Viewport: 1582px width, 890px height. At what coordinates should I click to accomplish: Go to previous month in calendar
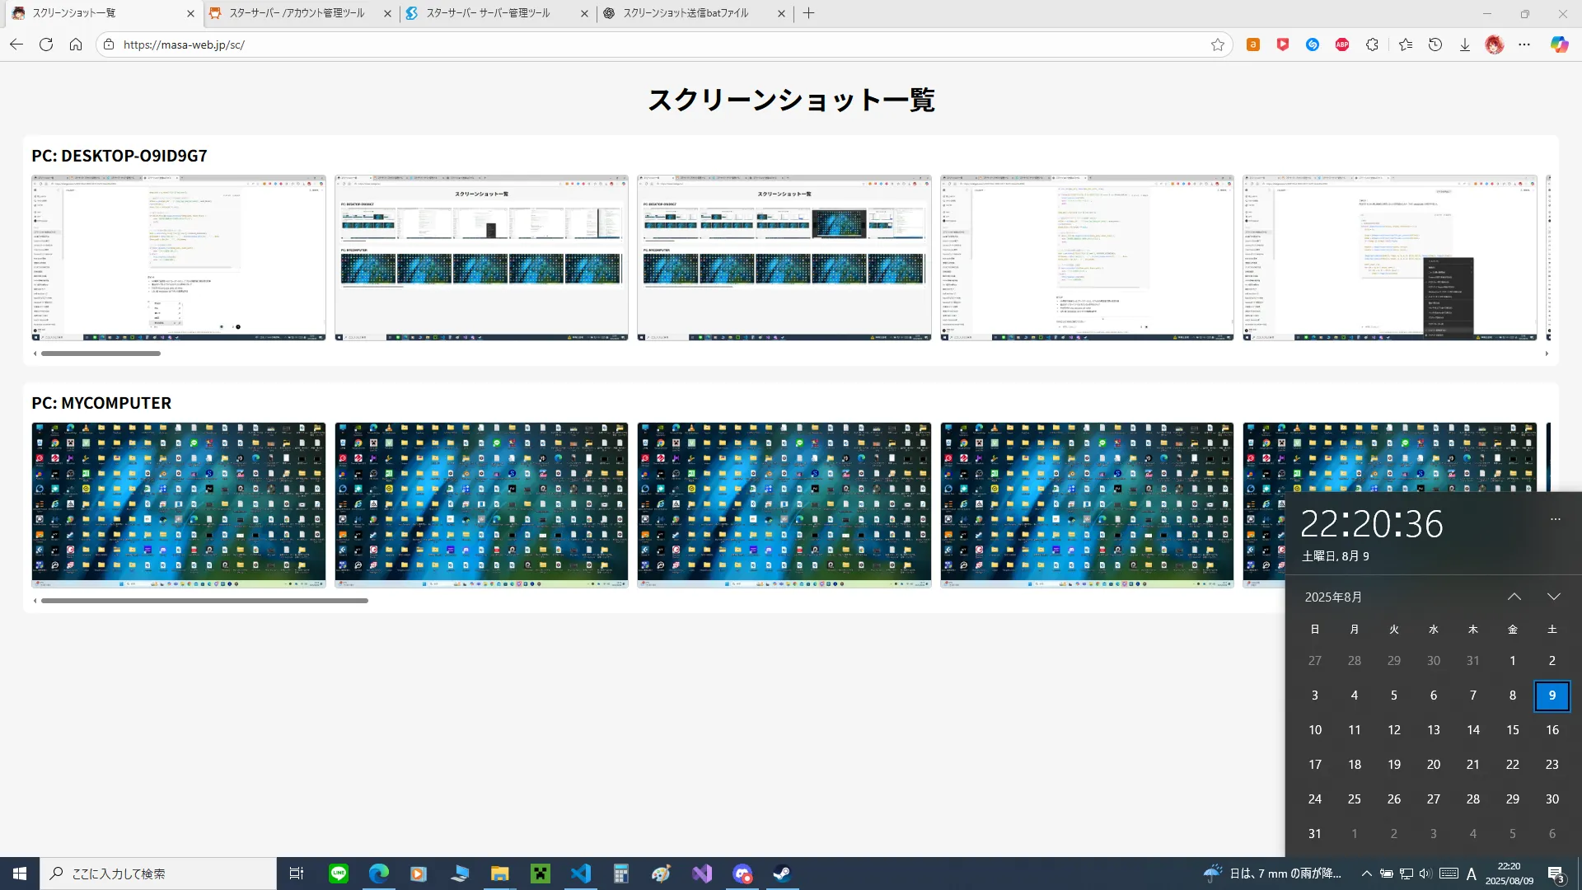click(1514, 597)
